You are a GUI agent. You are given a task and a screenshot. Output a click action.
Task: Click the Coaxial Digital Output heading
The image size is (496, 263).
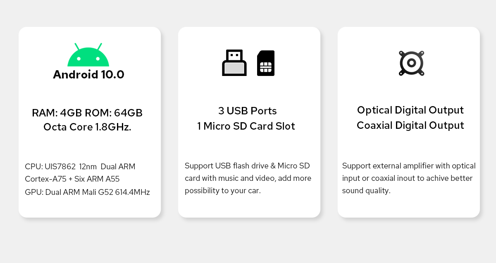coord(410,125)
